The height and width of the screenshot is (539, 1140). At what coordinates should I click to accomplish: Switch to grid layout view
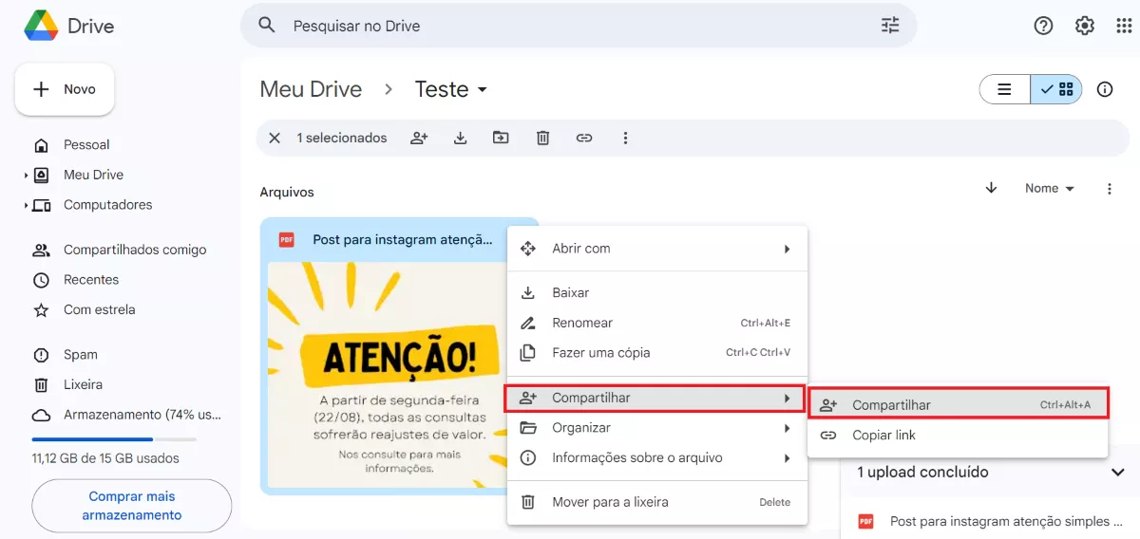point(1056,89)
